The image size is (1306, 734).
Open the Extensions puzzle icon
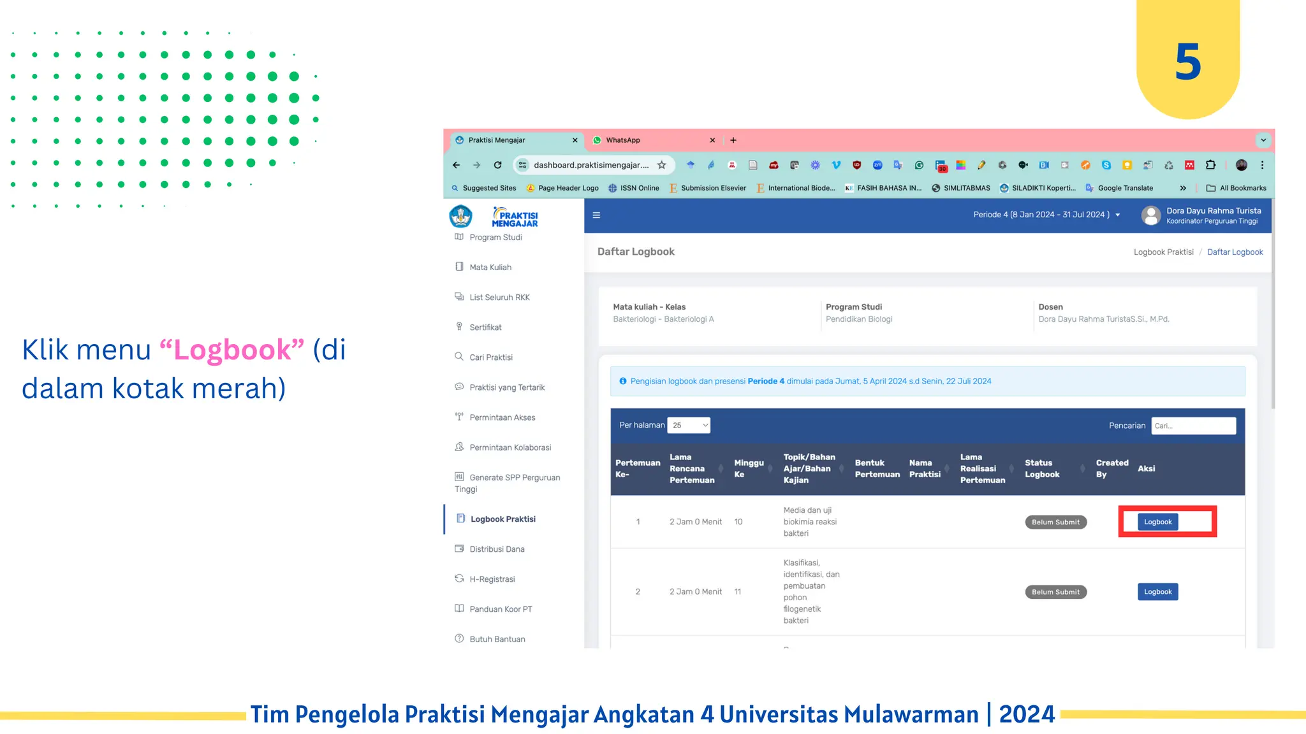1210,165
